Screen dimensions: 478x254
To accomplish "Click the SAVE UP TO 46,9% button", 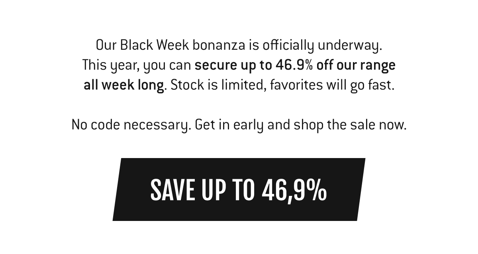I will point(239,190).
